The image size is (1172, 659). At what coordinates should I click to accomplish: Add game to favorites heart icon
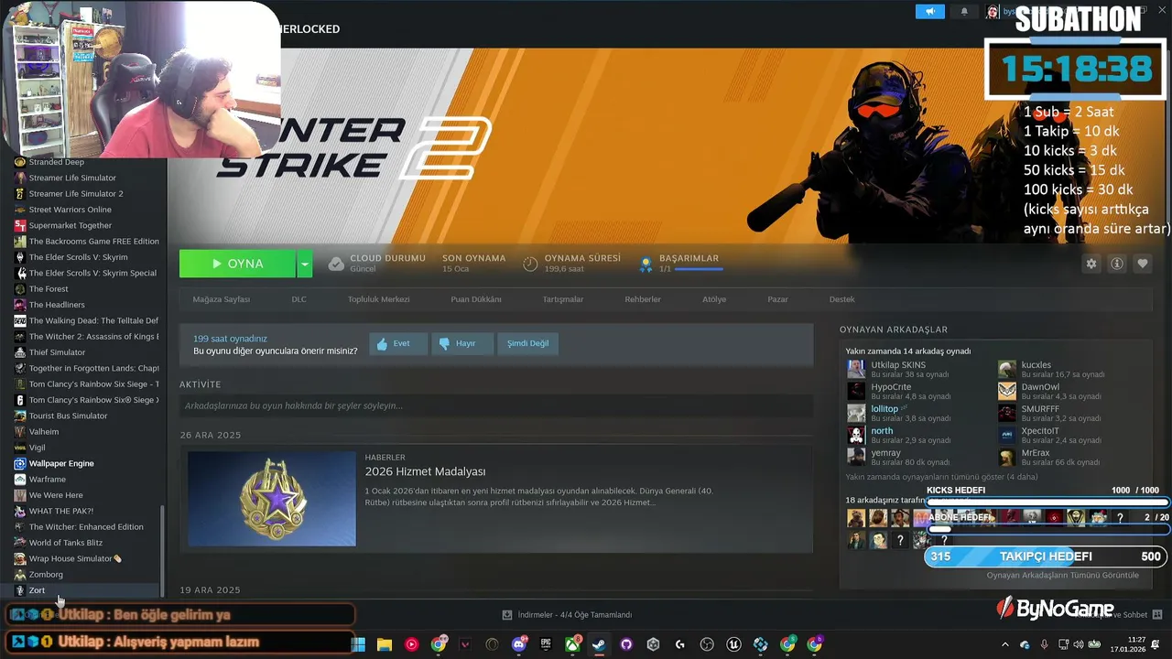1143,264
